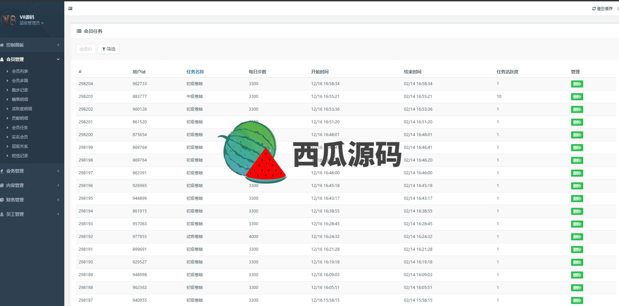The height and width of the screenshot is (306, 619).
Task: Click user id 962733
Action: coord(140,84)
